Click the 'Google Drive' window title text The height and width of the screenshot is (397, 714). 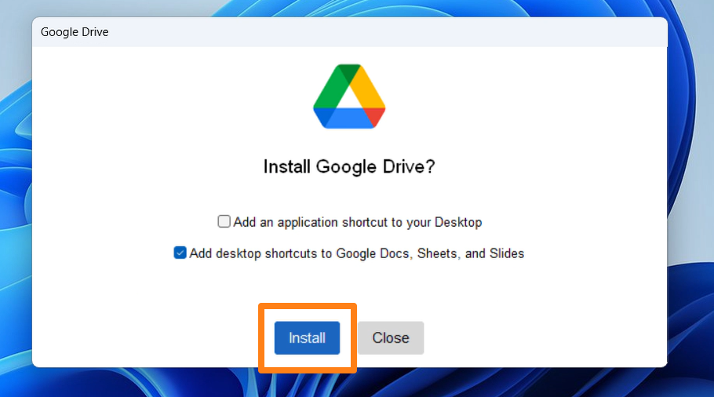pyautogui.click(x=75, y=32)
